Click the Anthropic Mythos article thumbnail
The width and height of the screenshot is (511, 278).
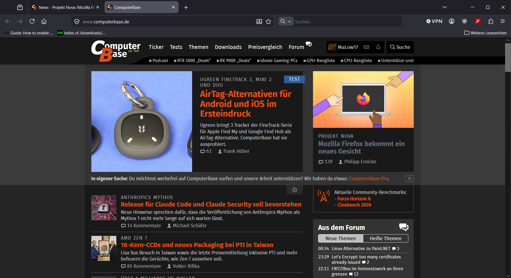tap(104, 208)
